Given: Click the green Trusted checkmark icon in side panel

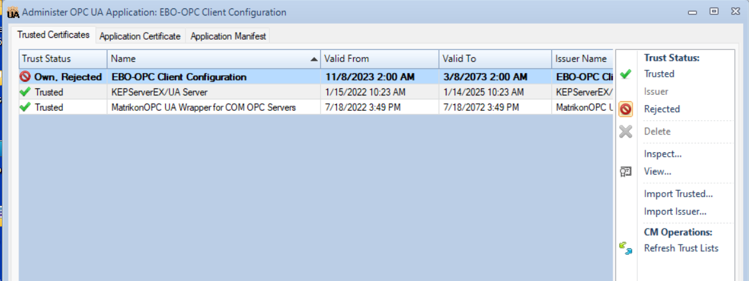Looking at the screenshot, I should pyautogui.click(x=626, y=74).
